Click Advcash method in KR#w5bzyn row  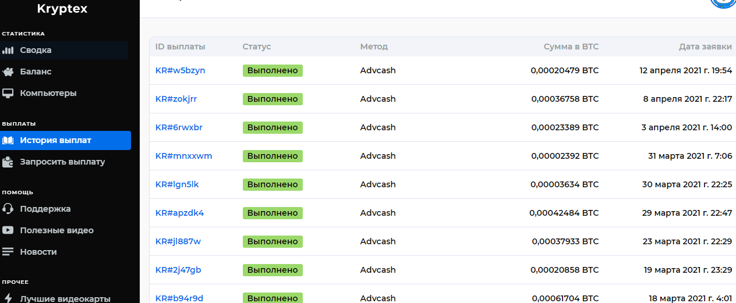coord(378,70)
